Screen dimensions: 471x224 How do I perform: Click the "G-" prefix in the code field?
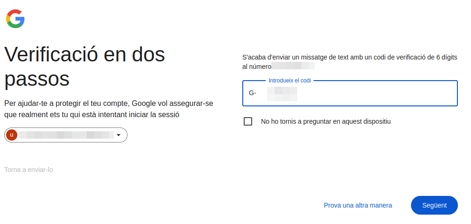(x=253, y=93)
